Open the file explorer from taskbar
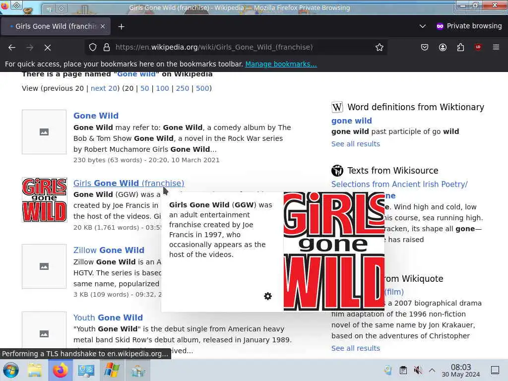Viewport: 508px width, 381px height. pyautogui.click(x=35, y=370)
